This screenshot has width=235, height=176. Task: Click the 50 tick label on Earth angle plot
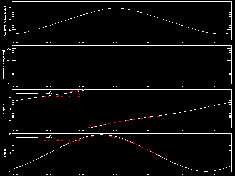10,30
